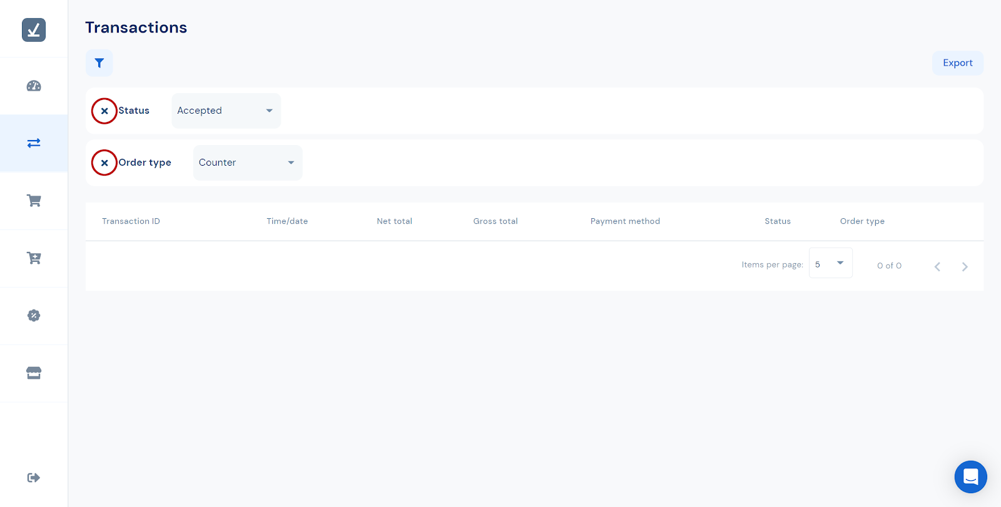Select the Transactions arrows icon in sidebar
This screenshot has width=1001, height=507.
(34, 143)
